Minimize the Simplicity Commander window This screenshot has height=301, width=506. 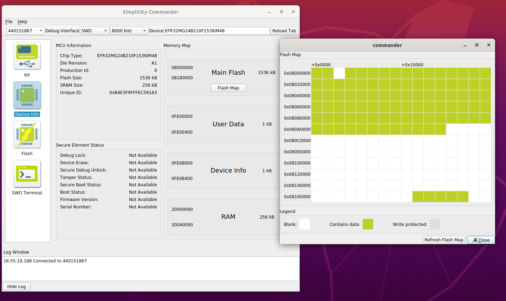click(x=270, y=12)
